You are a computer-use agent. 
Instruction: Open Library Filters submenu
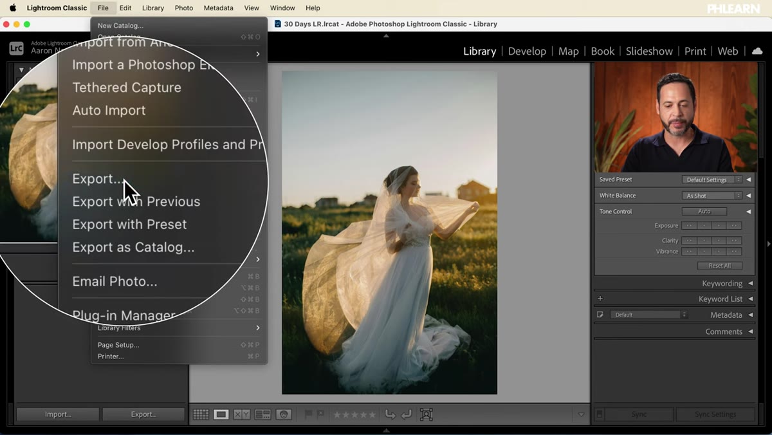click(179, 328)
